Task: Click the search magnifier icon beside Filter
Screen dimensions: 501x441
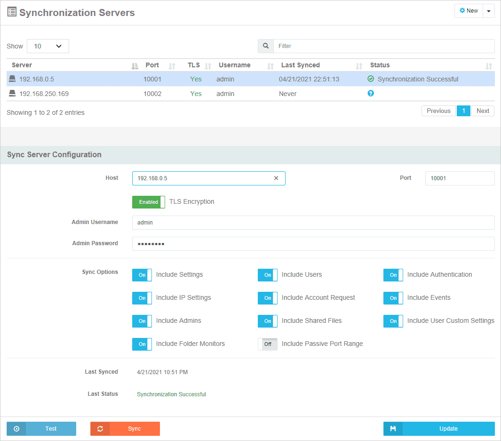Action: [x=266, y=46]
